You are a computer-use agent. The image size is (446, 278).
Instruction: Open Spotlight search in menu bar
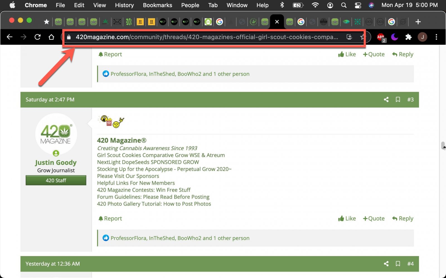[x=344, y=5]
